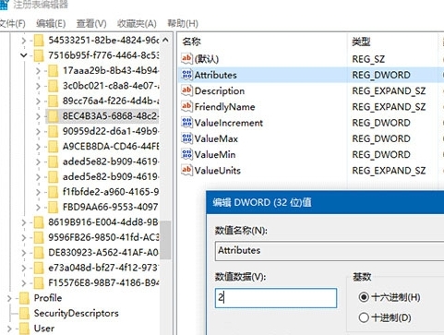The width and height of the screenshot is (444, 335).
Task: Click the ValueMin DWORD icon
Action: tap(186, 154)
